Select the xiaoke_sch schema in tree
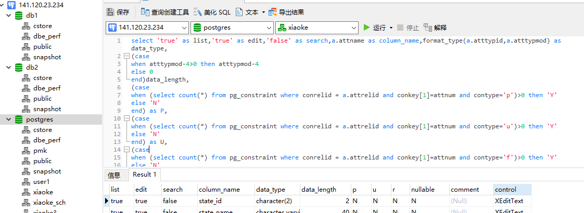Viewport: 584px width, 213px height. pos(49,203)
